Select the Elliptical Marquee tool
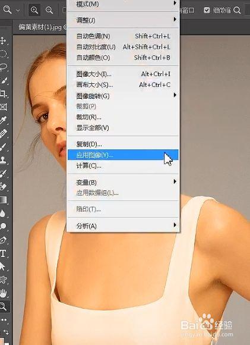 4,54
